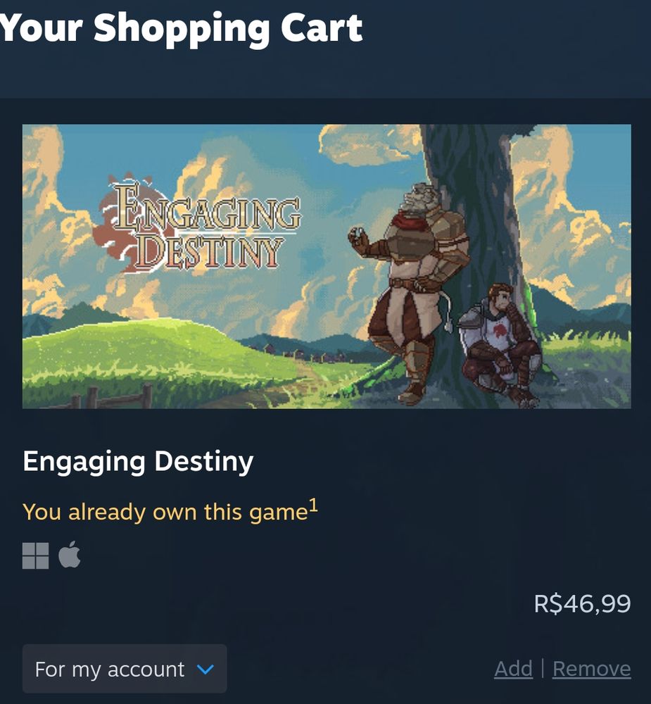The height and width of the screenshot is (704, 651).
Task: Click the "You already own this game" notice
Action: point(165,513)
